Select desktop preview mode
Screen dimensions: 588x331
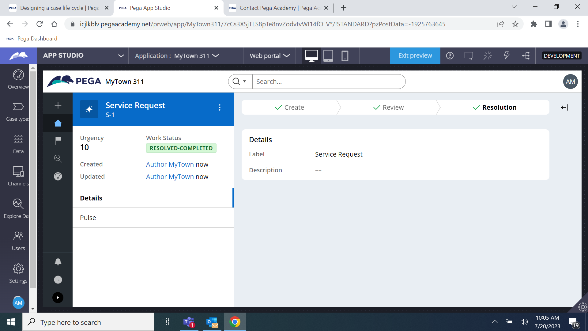pyautogui.click(x=311, y=56)
